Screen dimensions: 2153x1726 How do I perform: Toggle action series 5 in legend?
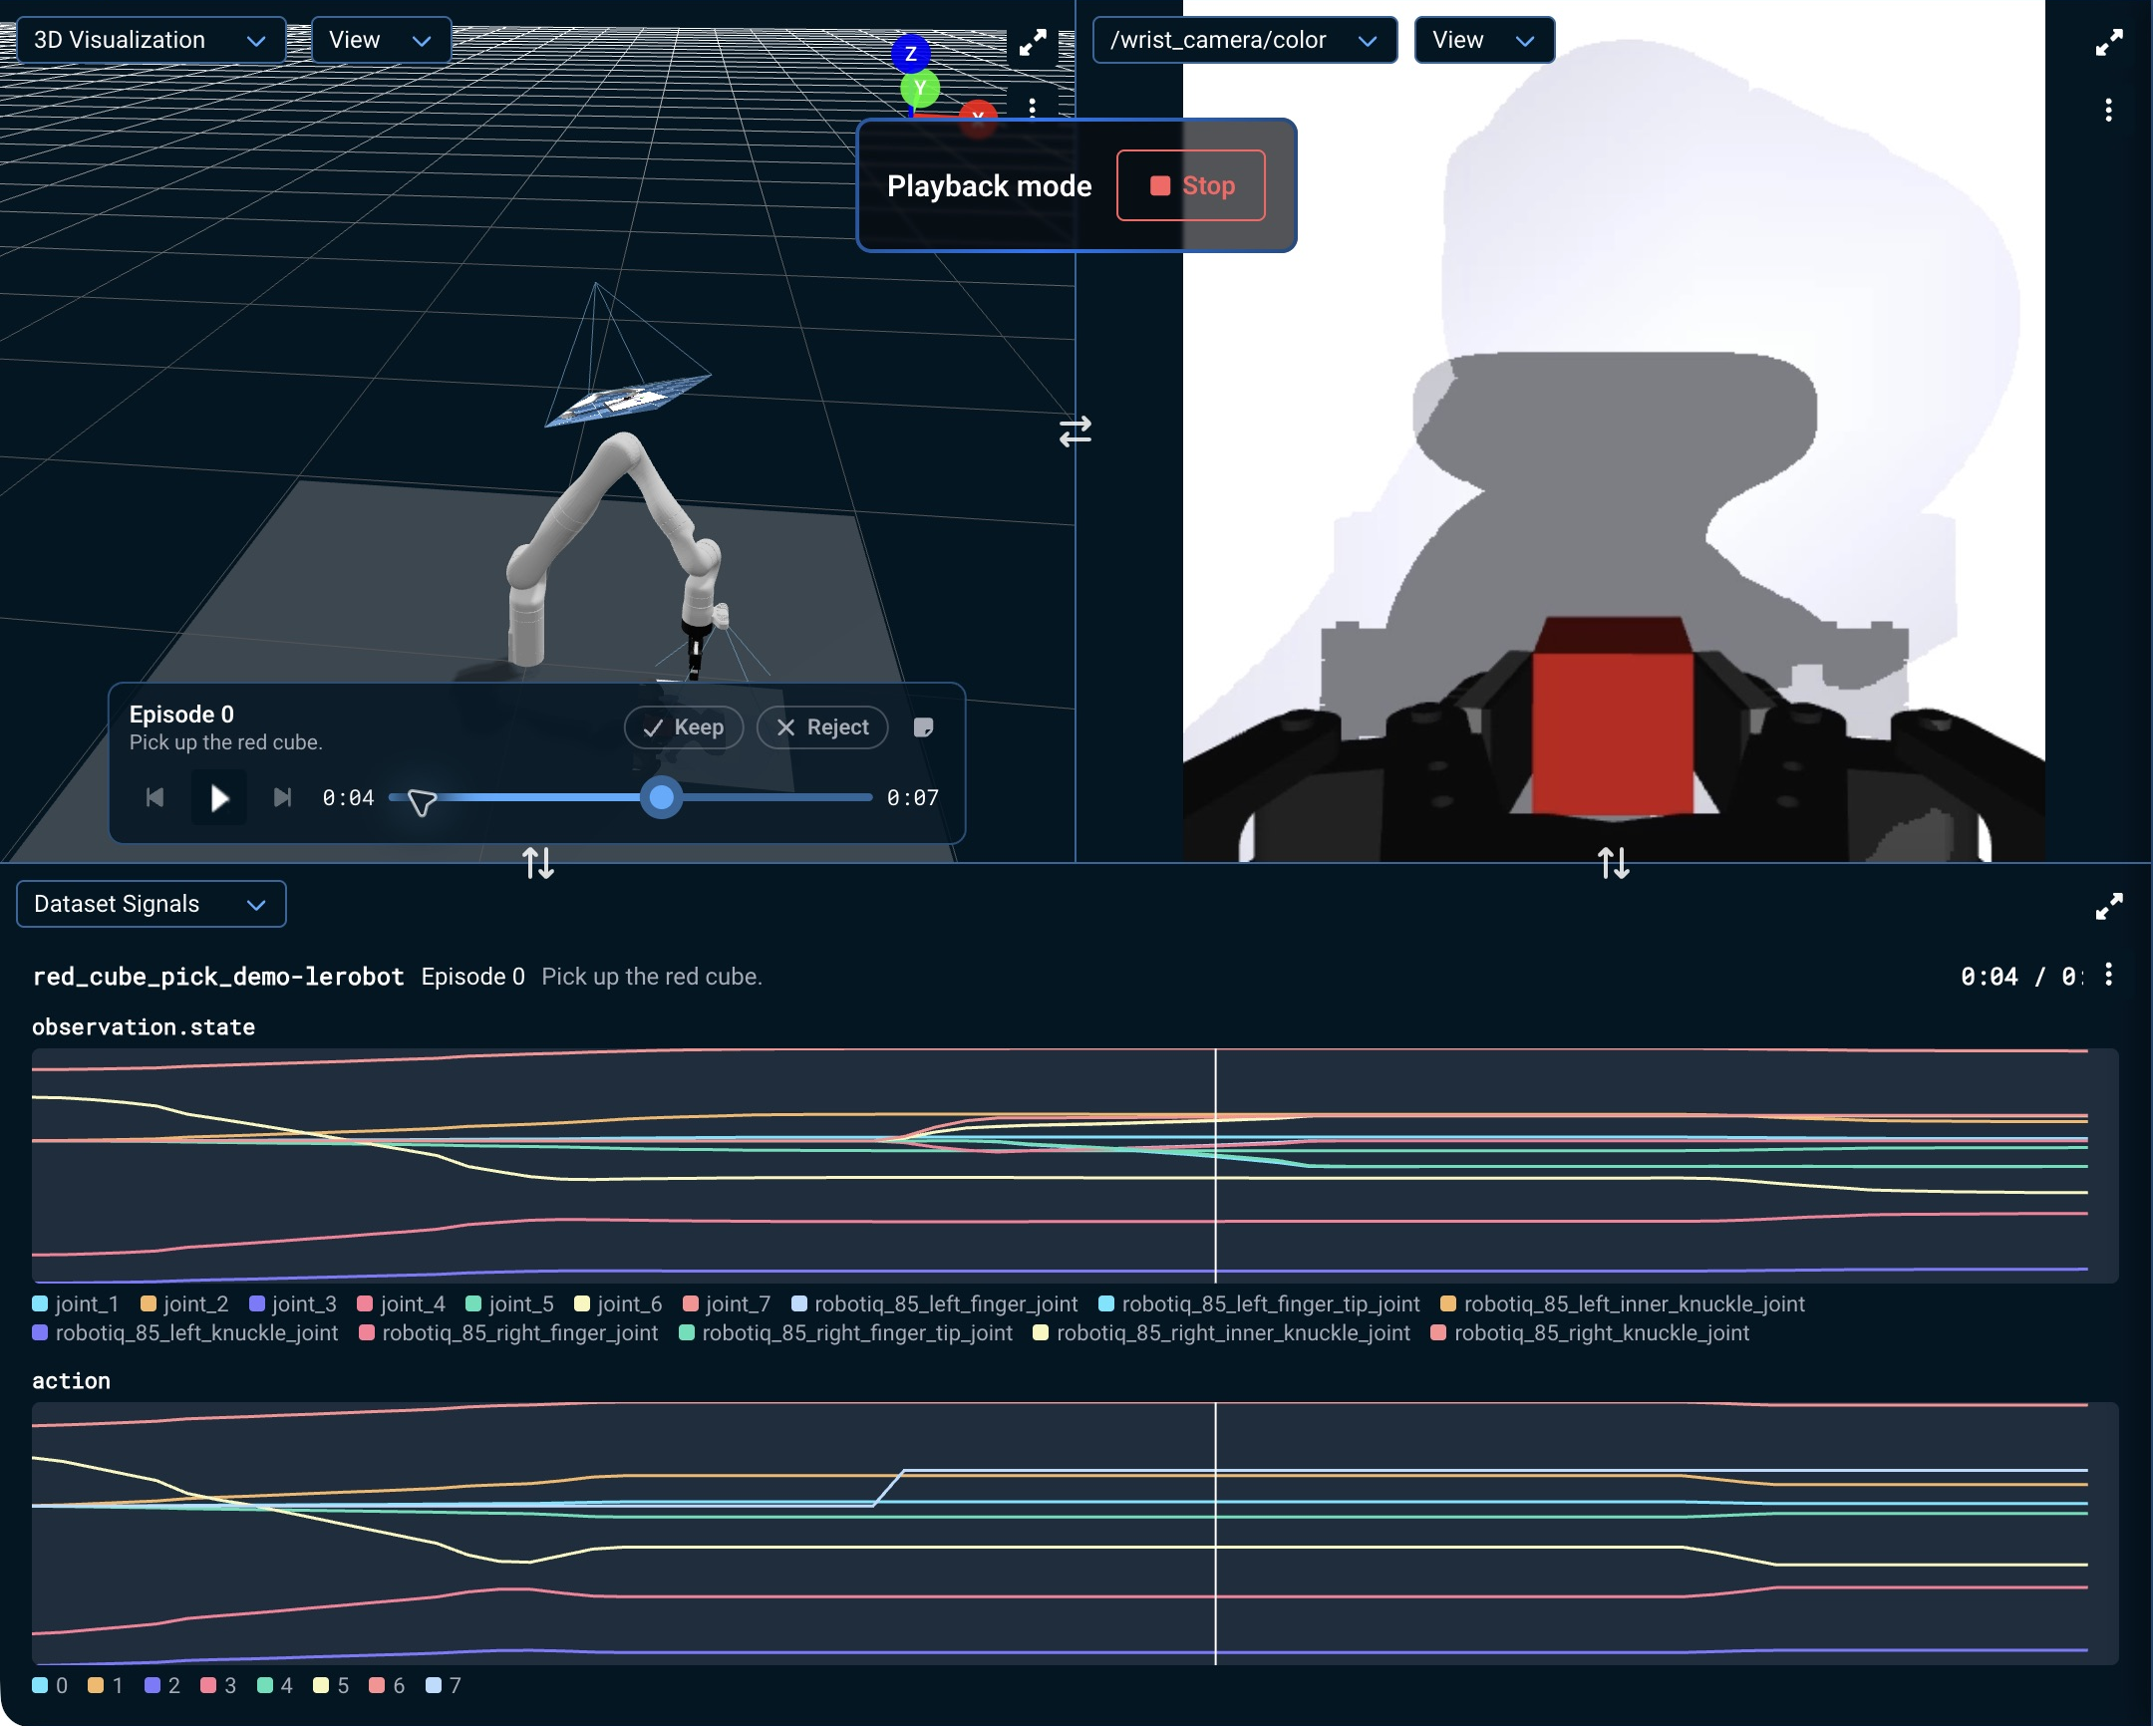pos(332,1685)
